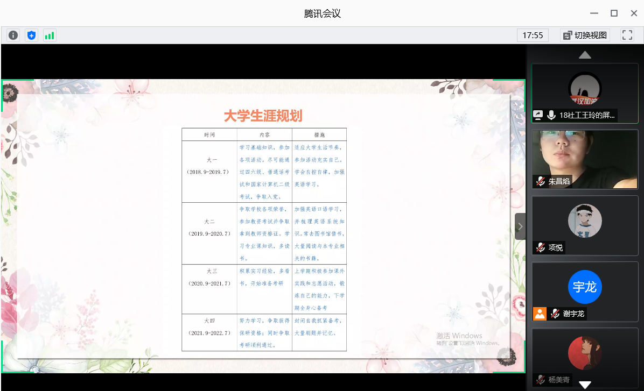Click the muted mic icon for 项悦

pos(540,247)
